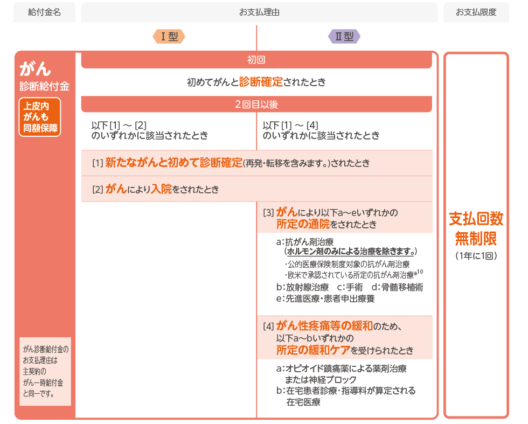This screenshot has width=528, height=424.
Task: Click the 給付金名 column header
Action: pos(44,12)
